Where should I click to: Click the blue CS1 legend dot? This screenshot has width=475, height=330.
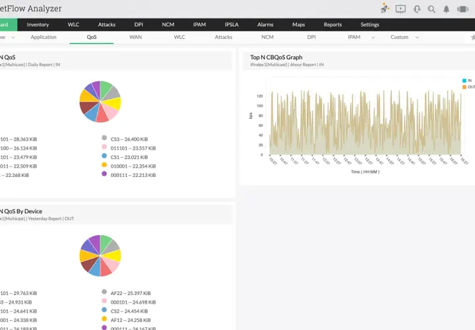(104, 156)
